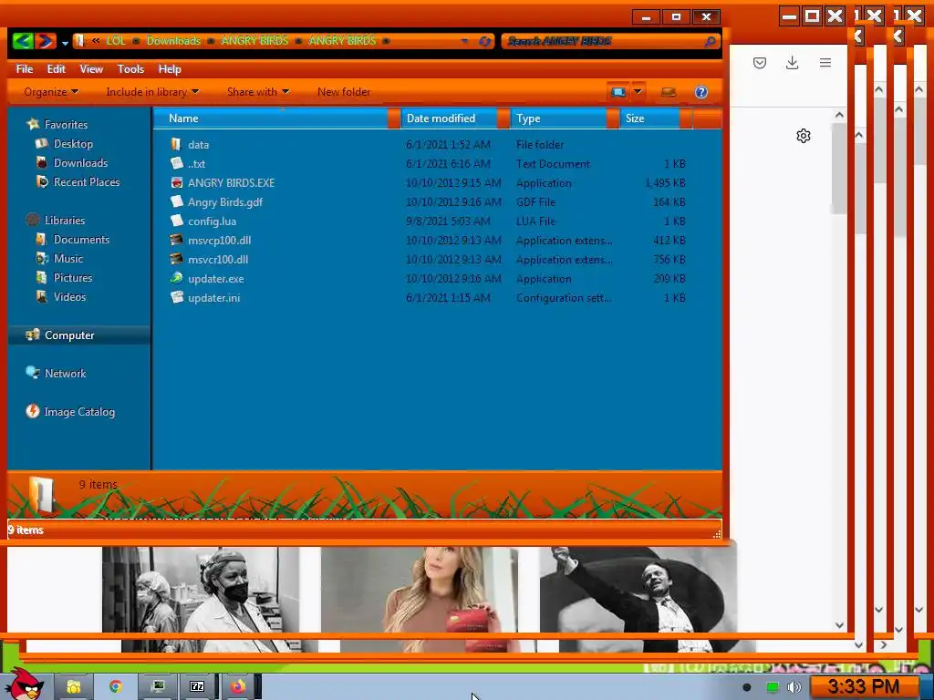Image resolution: width=934 pixels, height=700 pixels.
Task: Expand the Include in library dropdown
Action: (152, 92)
